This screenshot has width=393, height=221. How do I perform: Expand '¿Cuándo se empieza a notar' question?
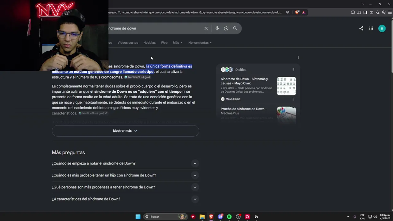tap(125, 163)
